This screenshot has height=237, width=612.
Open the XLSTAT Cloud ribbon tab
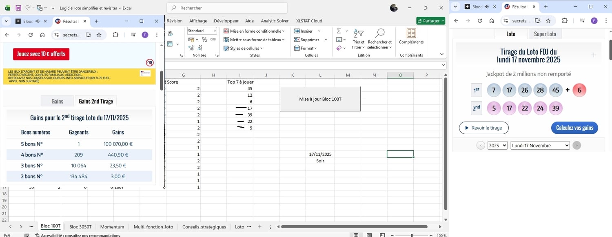point(309,21)
